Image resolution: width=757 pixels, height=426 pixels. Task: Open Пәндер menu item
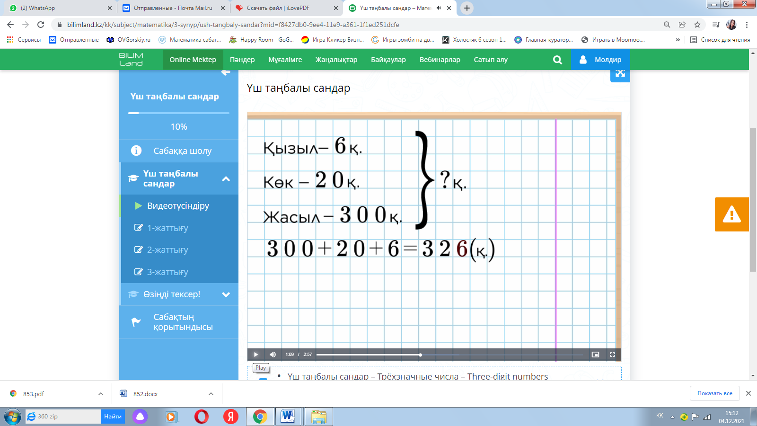pyautogui.click(x=242, y=60)
